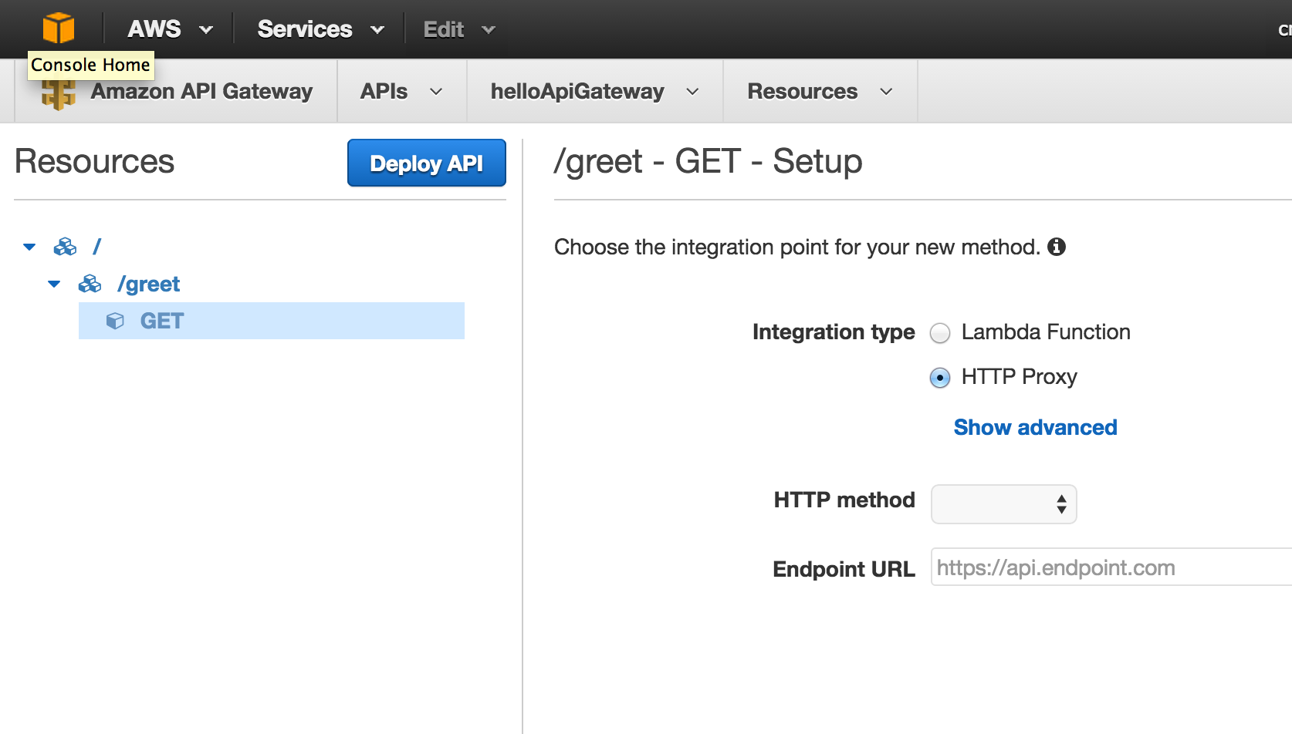Click the integration point info icon

point(1057,247)
